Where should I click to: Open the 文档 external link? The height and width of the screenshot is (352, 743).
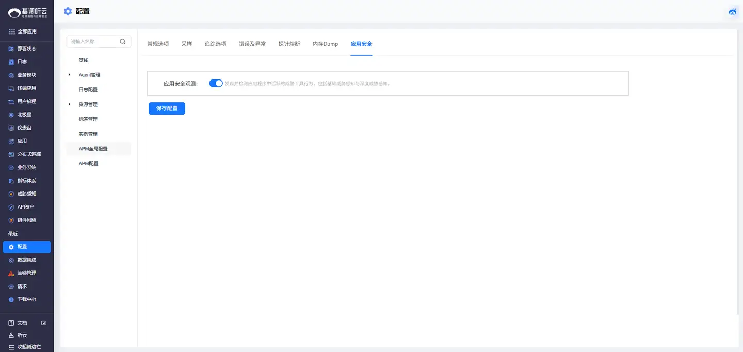[x=43, y=323]
